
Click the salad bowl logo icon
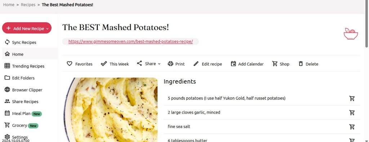click(351, 34)
